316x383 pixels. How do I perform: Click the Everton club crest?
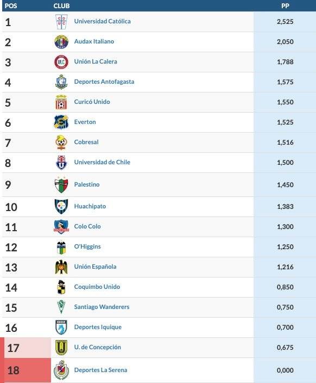tap(61, 122)
